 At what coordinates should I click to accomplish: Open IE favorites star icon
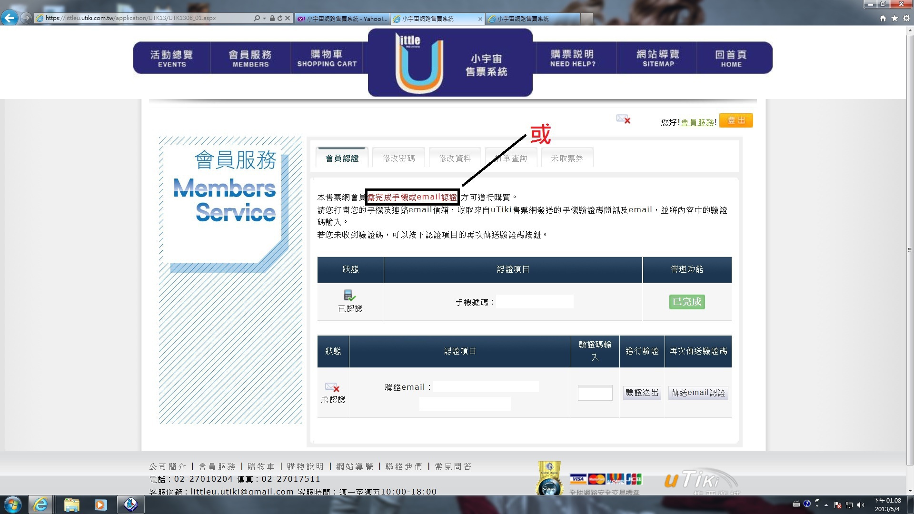[894, 19]
